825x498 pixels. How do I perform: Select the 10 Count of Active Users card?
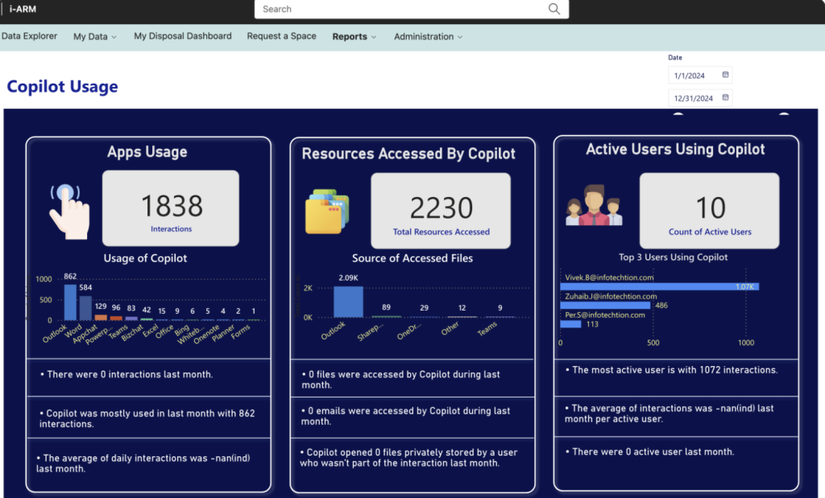[x=709, y=211]
